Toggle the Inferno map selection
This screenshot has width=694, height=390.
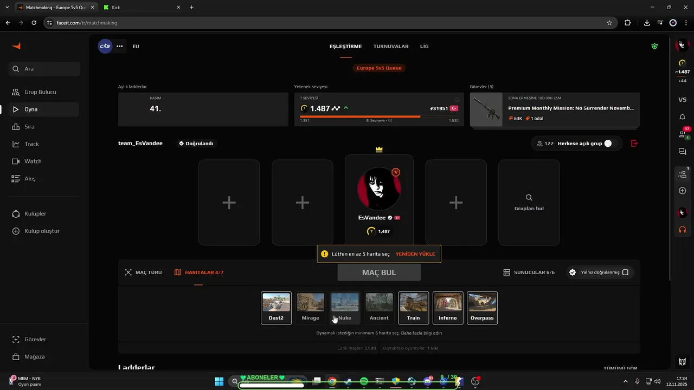448,308
